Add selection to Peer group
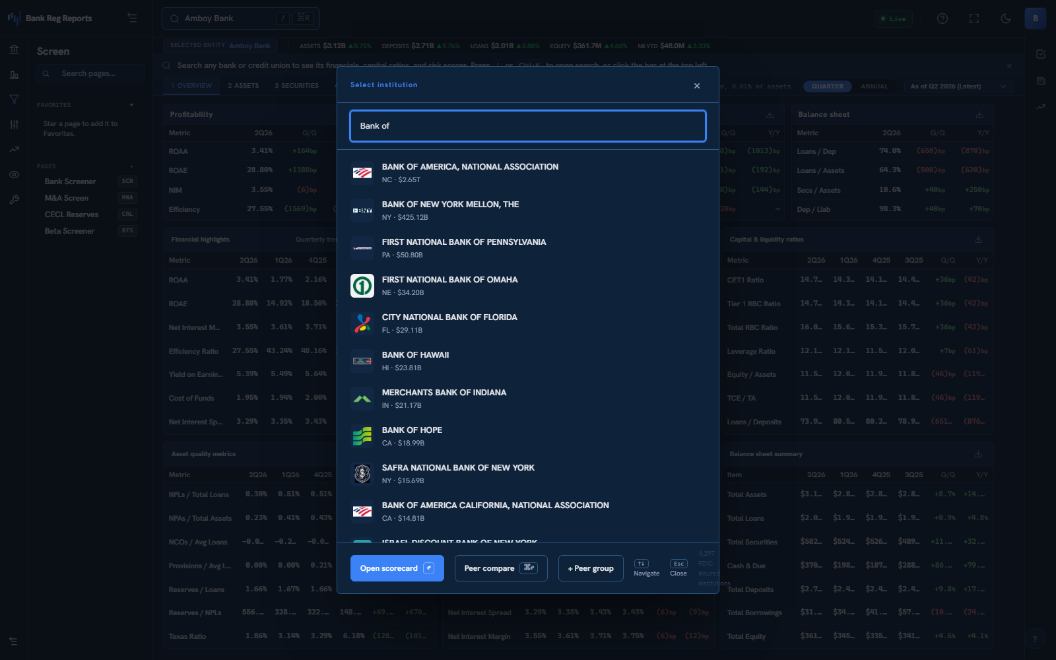Image resolution: width=1056 pixels, height=660 pixels. coord(591,568)
